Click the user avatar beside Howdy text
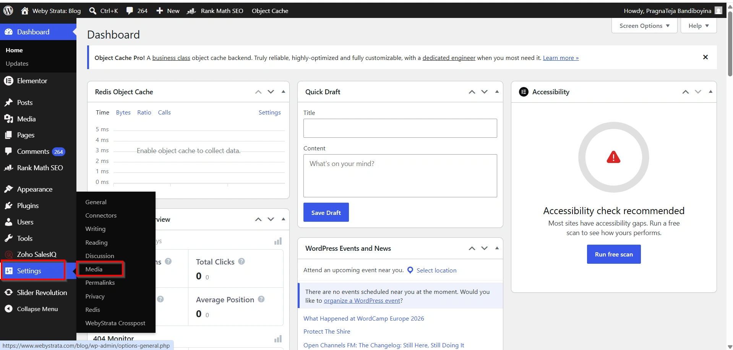Viewport: 733px width, 350px height. 718,11
